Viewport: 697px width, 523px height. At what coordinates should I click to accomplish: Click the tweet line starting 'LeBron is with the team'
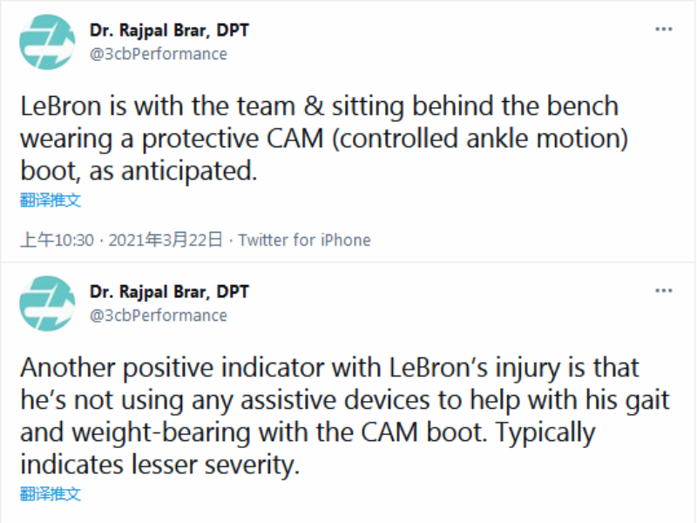pyautogui.click(x=319, y=106)
